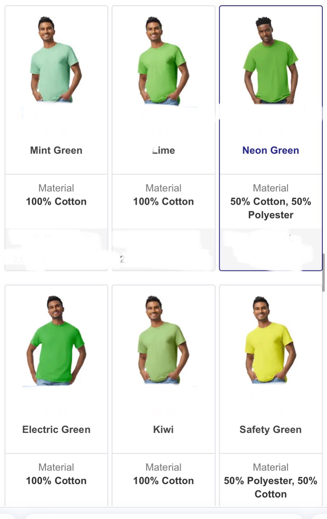The image size is (327, 519).
Task: Open the Kiwi product title
Action: 163,430
